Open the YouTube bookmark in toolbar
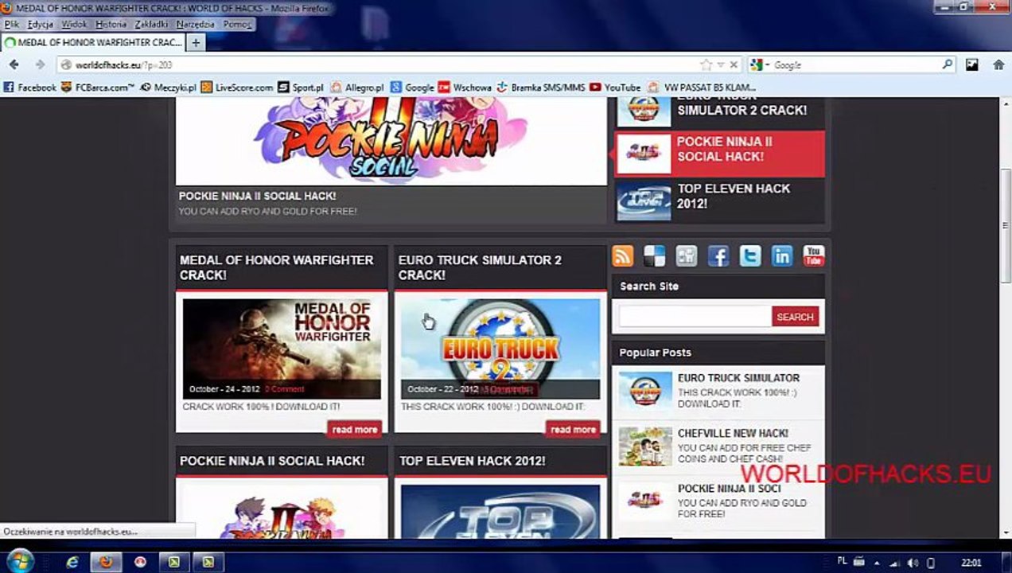The image size is (1012, 573). click(615, 88)
